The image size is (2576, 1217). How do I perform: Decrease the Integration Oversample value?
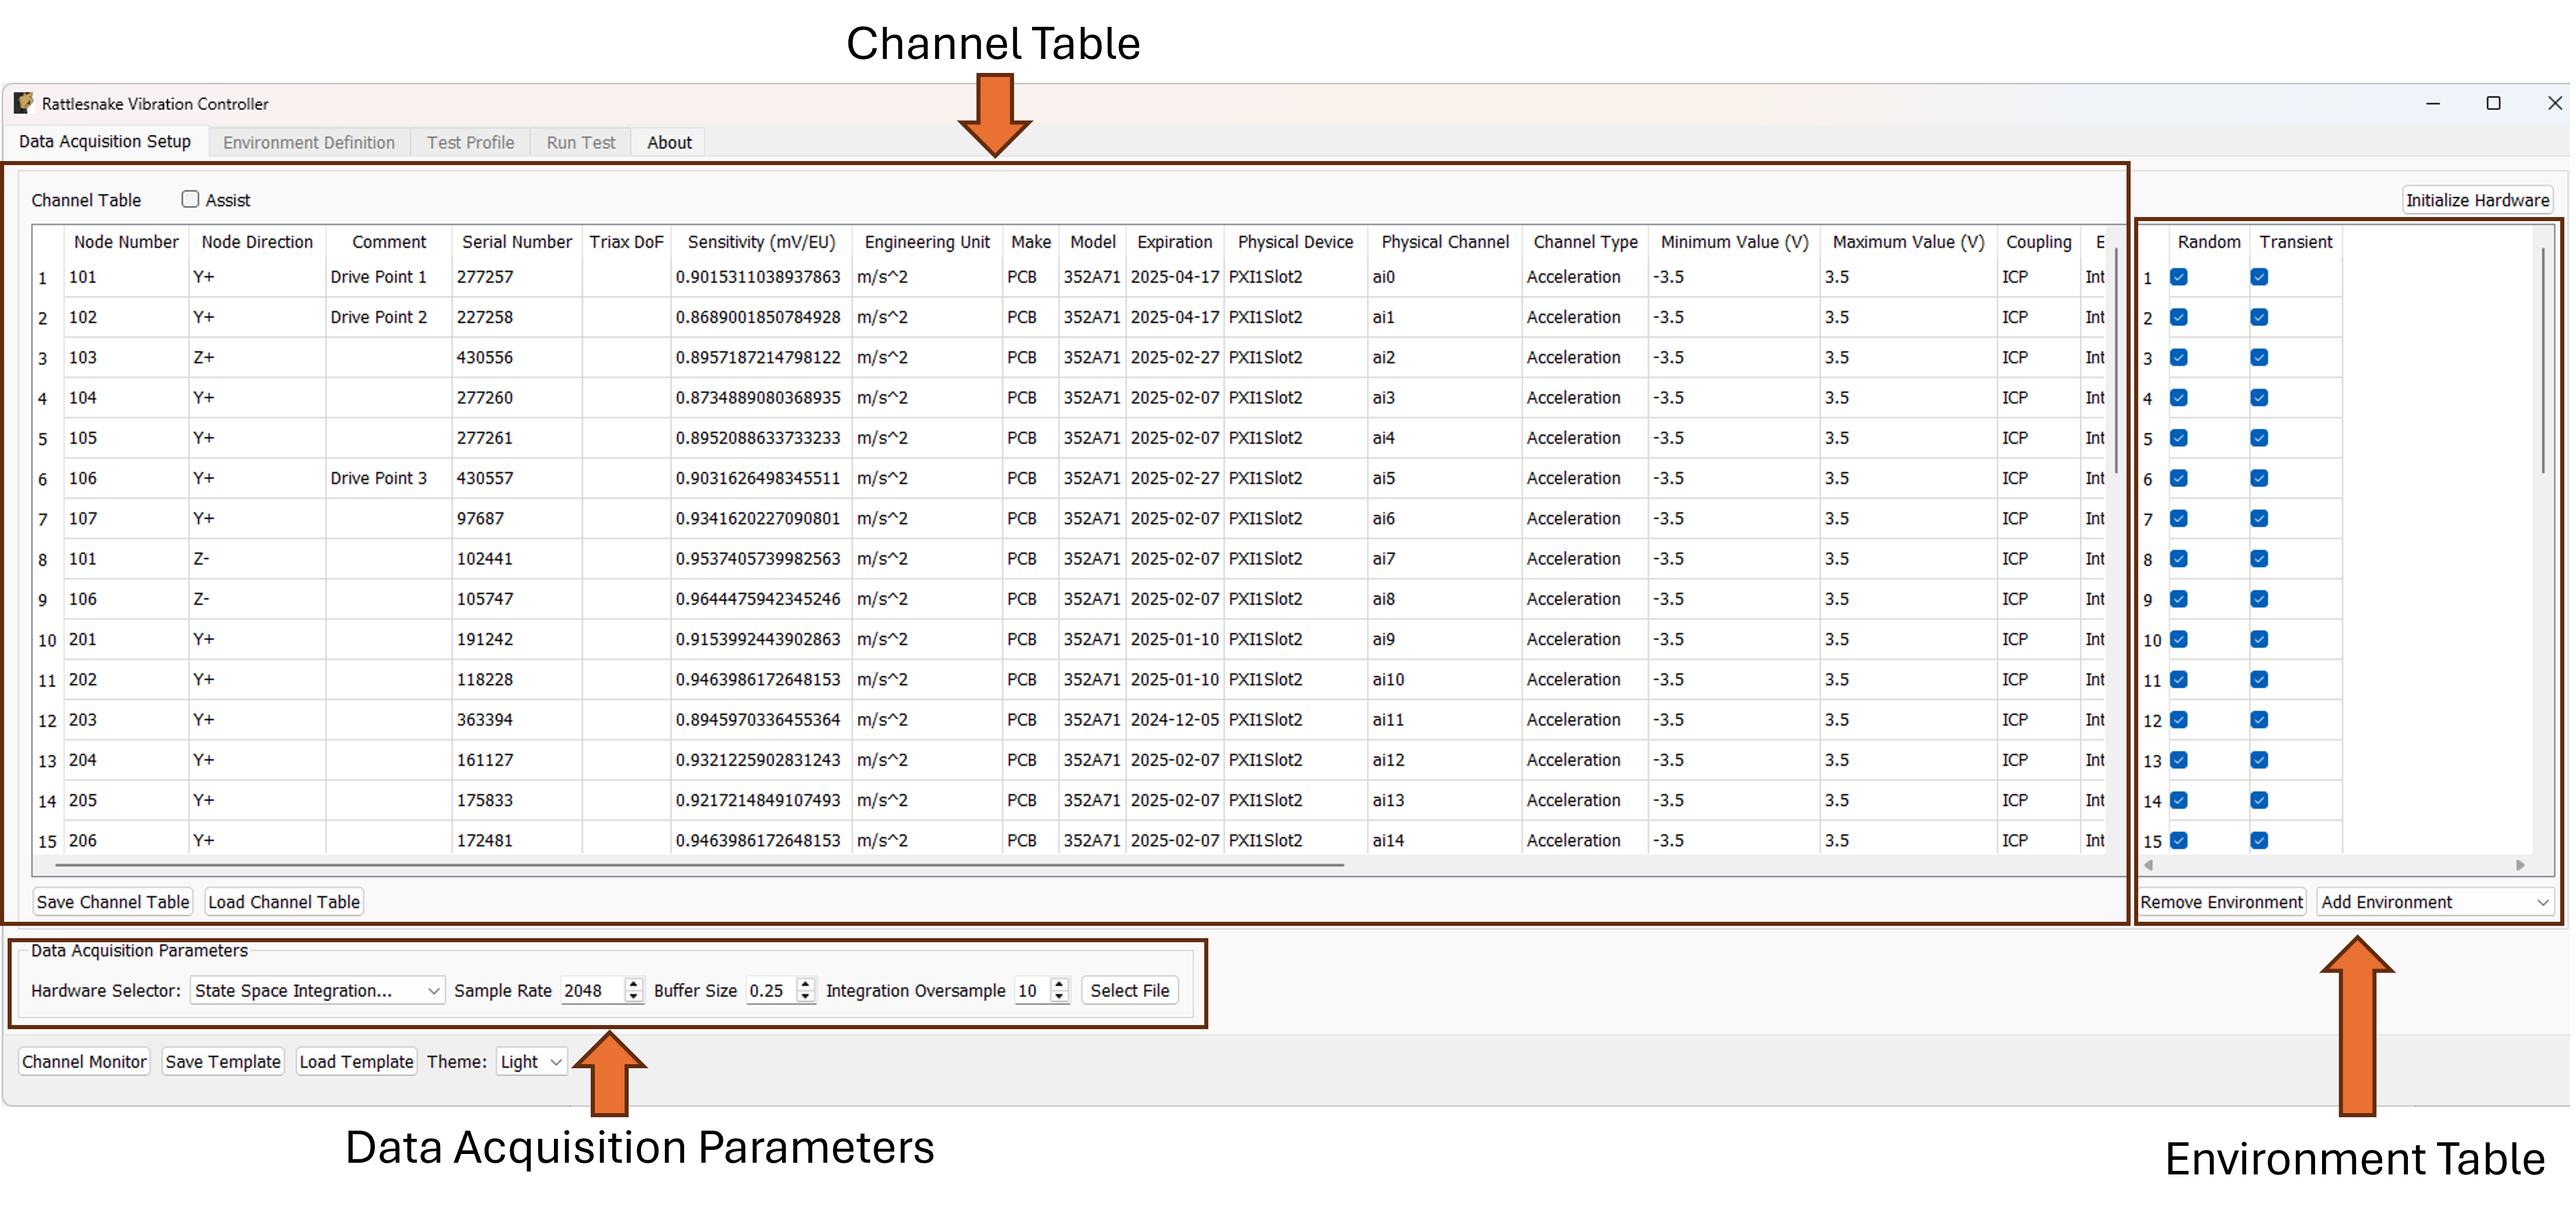(1060, 997)
